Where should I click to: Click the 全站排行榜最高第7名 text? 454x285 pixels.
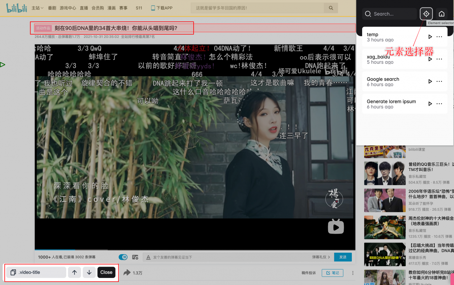(x=138, y=36)
